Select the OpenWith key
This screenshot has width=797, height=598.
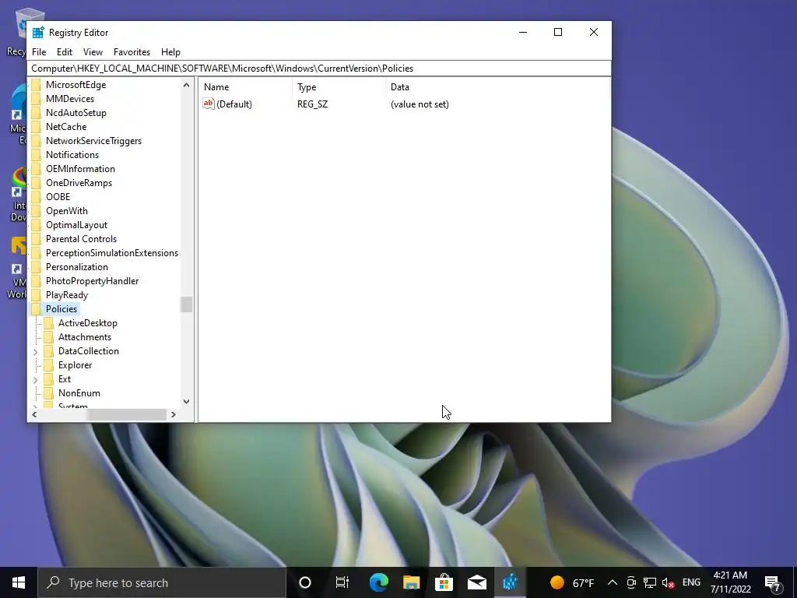tap(67, 211)
